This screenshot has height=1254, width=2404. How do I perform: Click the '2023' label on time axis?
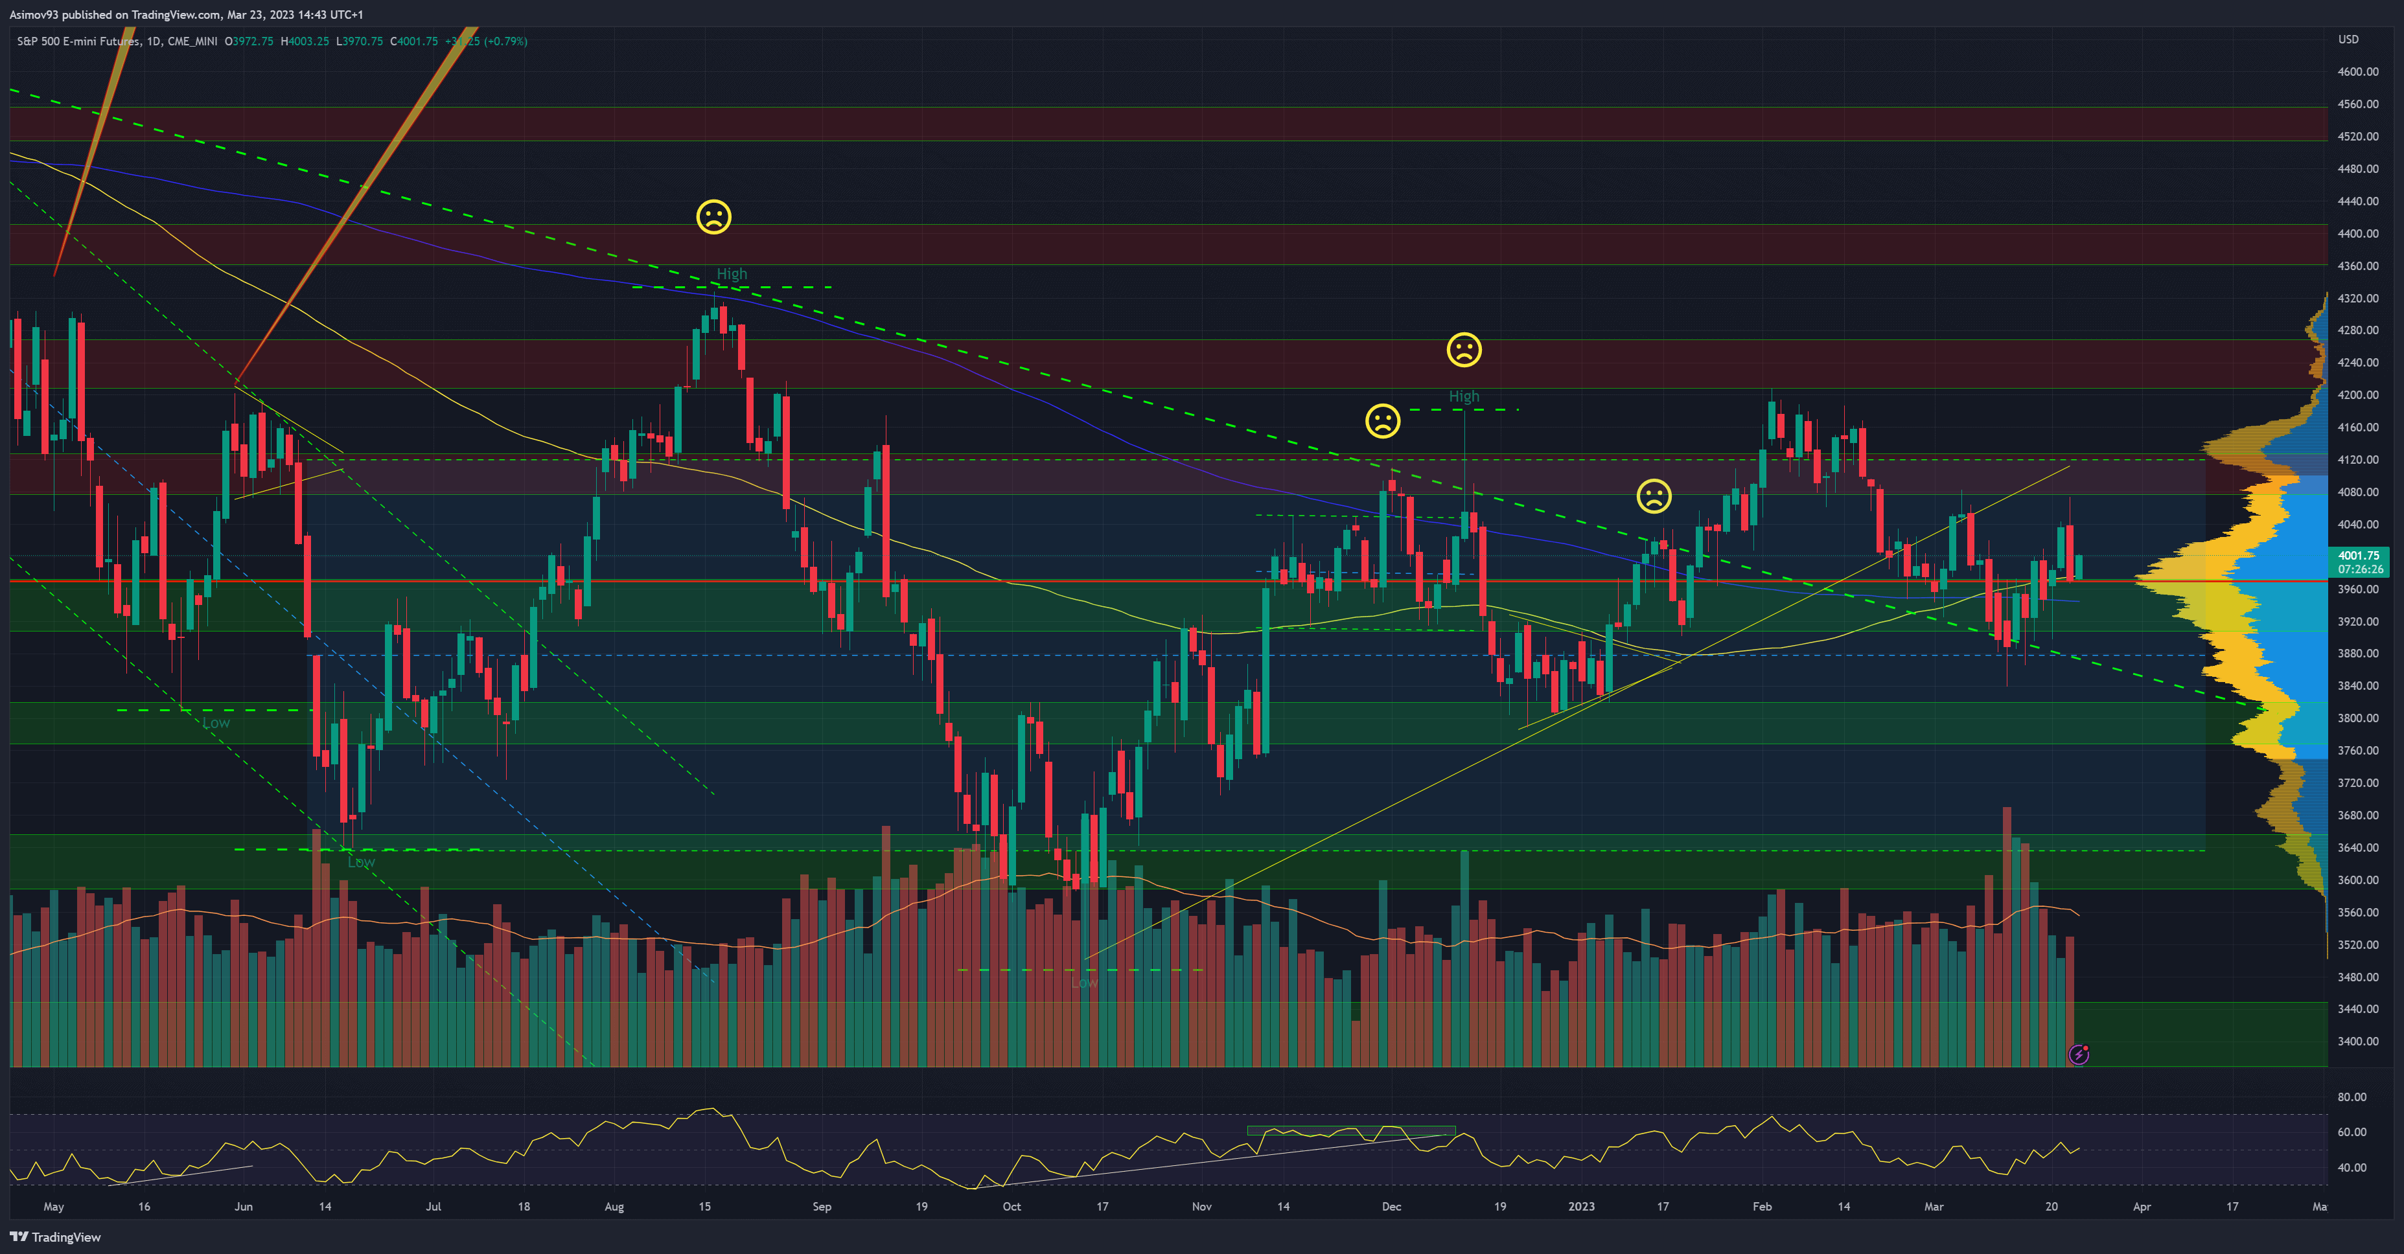click(x=1581, y=1207)
